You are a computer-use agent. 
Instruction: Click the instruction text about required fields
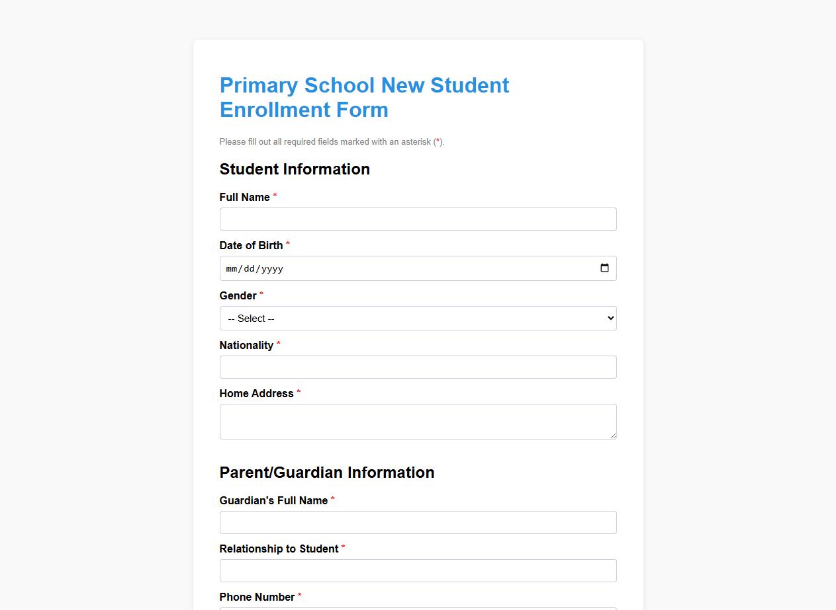[x=331, y=141]
